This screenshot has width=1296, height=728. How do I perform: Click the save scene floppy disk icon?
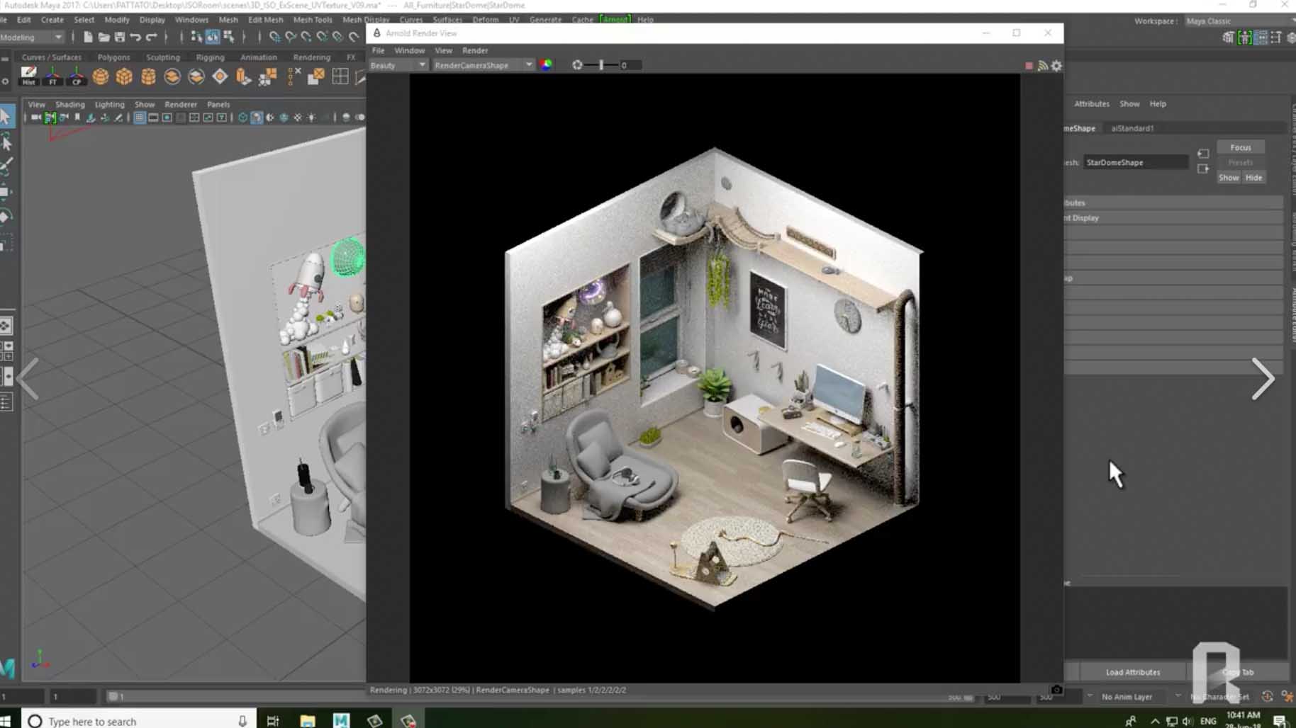(x=120, y=37)
